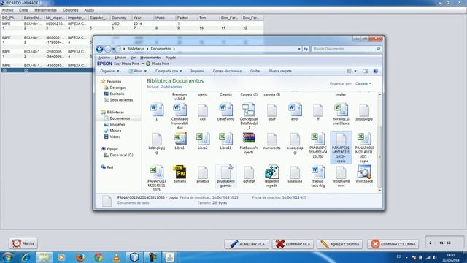
Task: Open the Organizar dropdown menu
Action: pyautogui.click(x=109, y=71)
